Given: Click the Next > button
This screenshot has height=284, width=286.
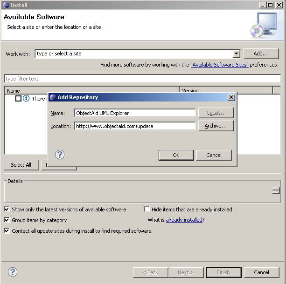Looking at the screenshot, I should tap(186, 272).
